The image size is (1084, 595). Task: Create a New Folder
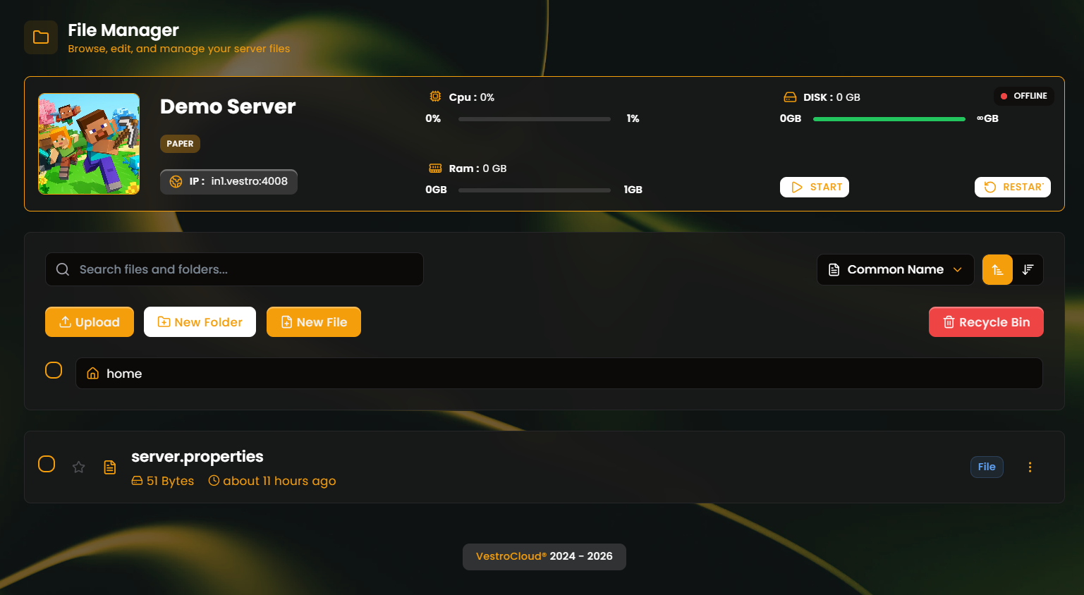[200, 321]
